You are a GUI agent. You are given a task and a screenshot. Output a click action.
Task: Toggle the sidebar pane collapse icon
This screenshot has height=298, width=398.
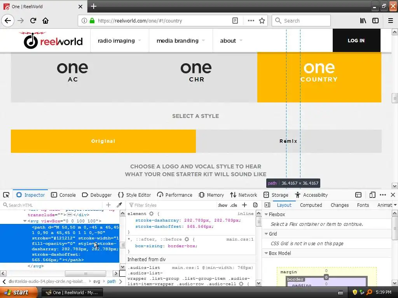267,205
